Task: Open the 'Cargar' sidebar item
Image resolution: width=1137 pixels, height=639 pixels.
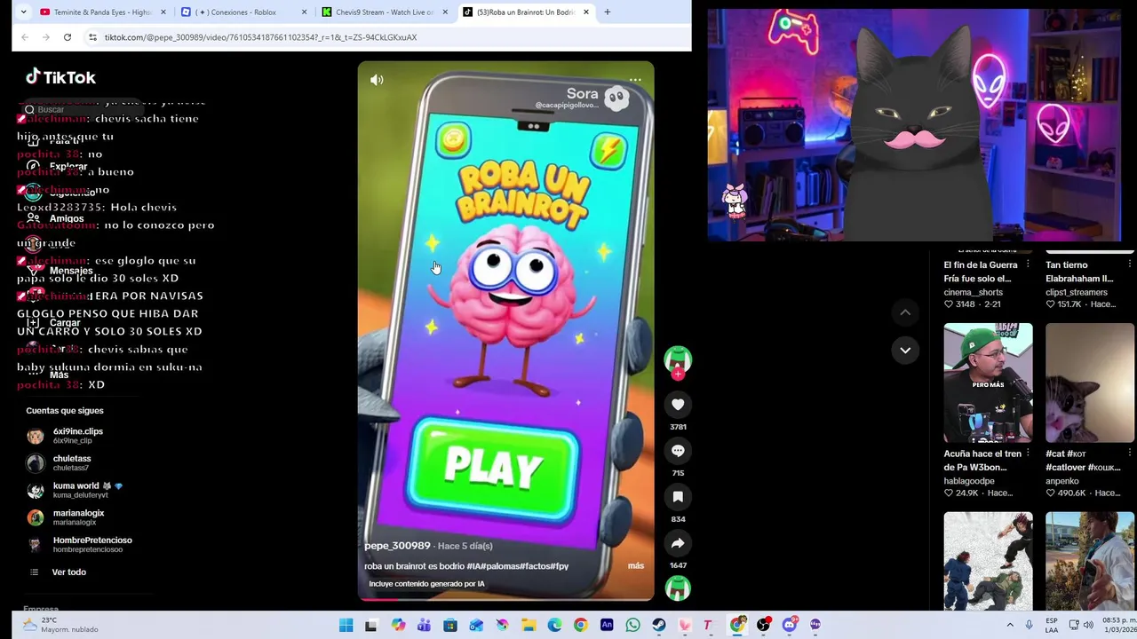Action: 55,323
